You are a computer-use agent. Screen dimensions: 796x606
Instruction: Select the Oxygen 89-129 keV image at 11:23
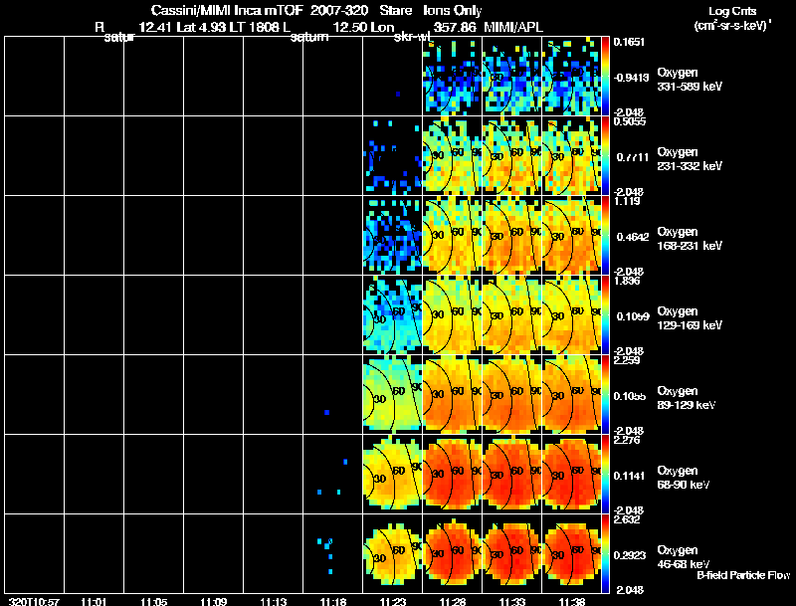[x=392, y=394]
